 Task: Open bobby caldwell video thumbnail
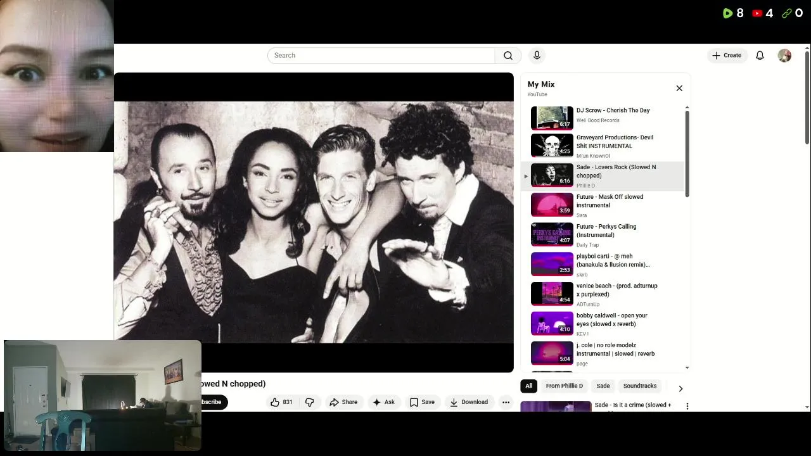click(552, 324)
